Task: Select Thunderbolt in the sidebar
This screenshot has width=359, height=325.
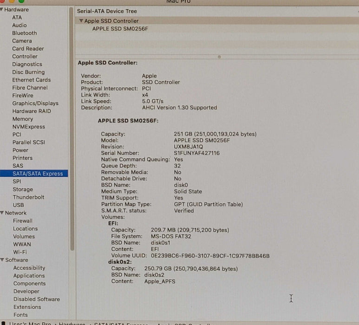Action: click(x=29, y=197)
